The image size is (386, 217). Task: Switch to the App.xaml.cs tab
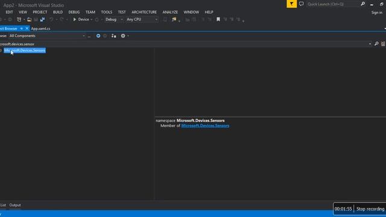point(40,28)
